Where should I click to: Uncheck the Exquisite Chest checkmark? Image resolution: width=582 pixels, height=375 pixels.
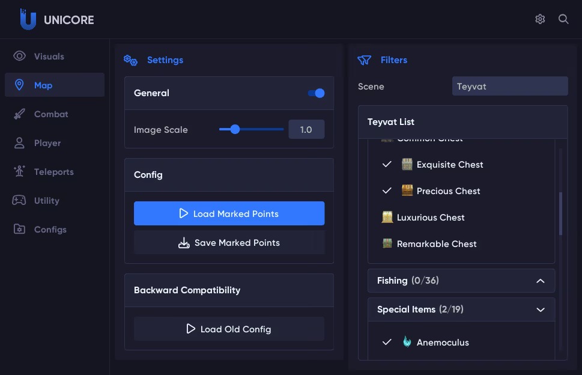(387, 164)
